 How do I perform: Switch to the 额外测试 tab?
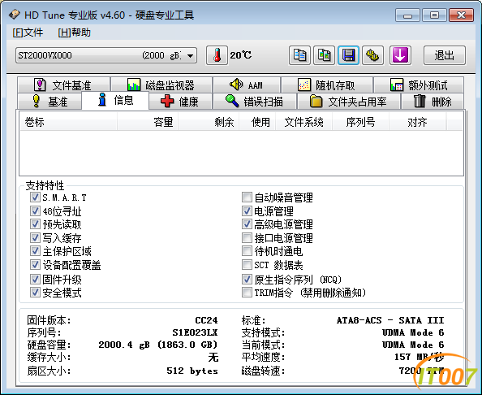[419, 85]
